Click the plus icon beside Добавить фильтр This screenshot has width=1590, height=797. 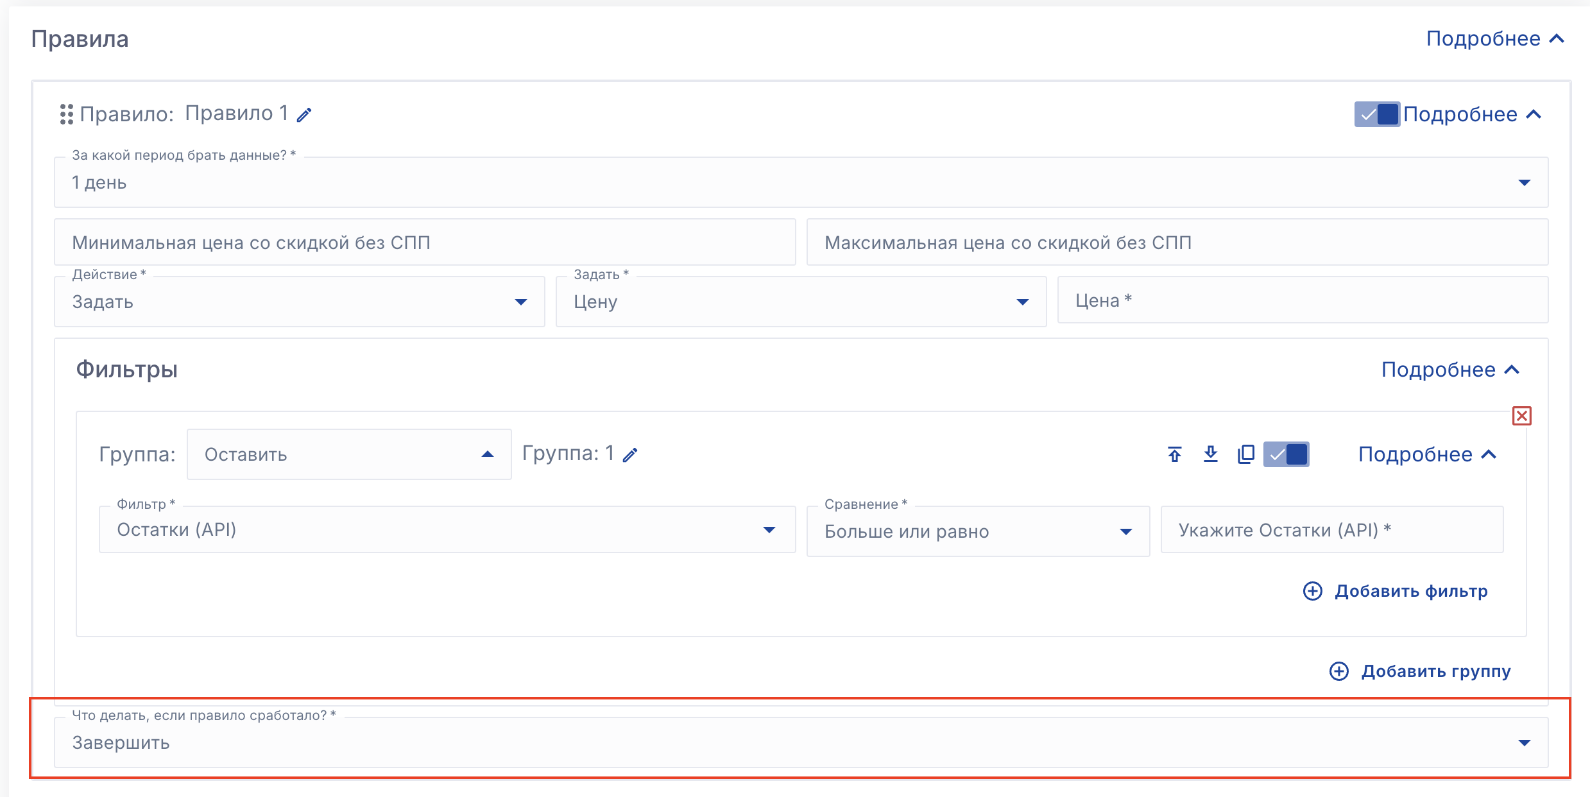coord(1312,591)
